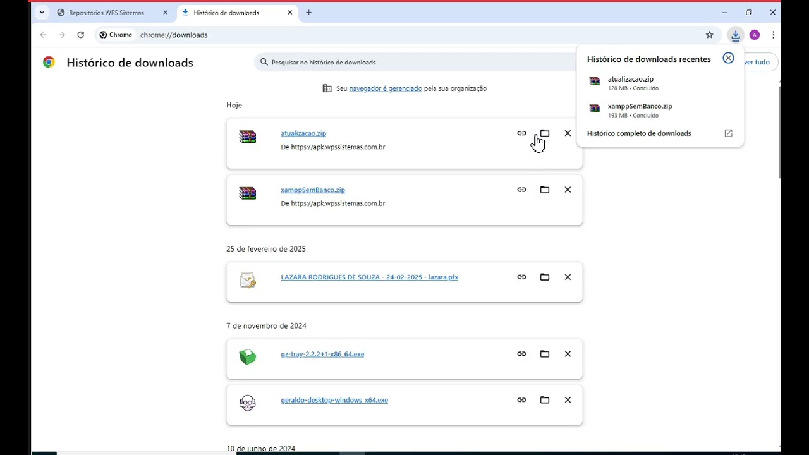Click the WinRAR icon of atualizacao.zip in the list
This screenshot has height=455, width=809.
point(248,136)
